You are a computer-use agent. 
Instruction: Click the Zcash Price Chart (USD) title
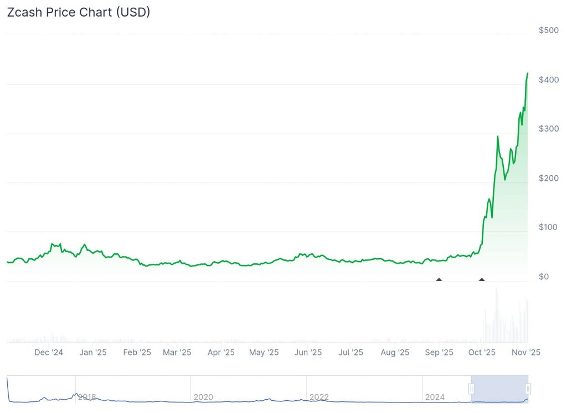pyautogui.click(x=78, y=12)
